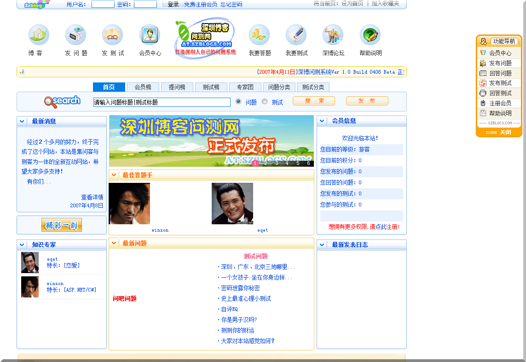526x362 pixels.
Task: Go to banner slide 3
Action: click(276, 163)
